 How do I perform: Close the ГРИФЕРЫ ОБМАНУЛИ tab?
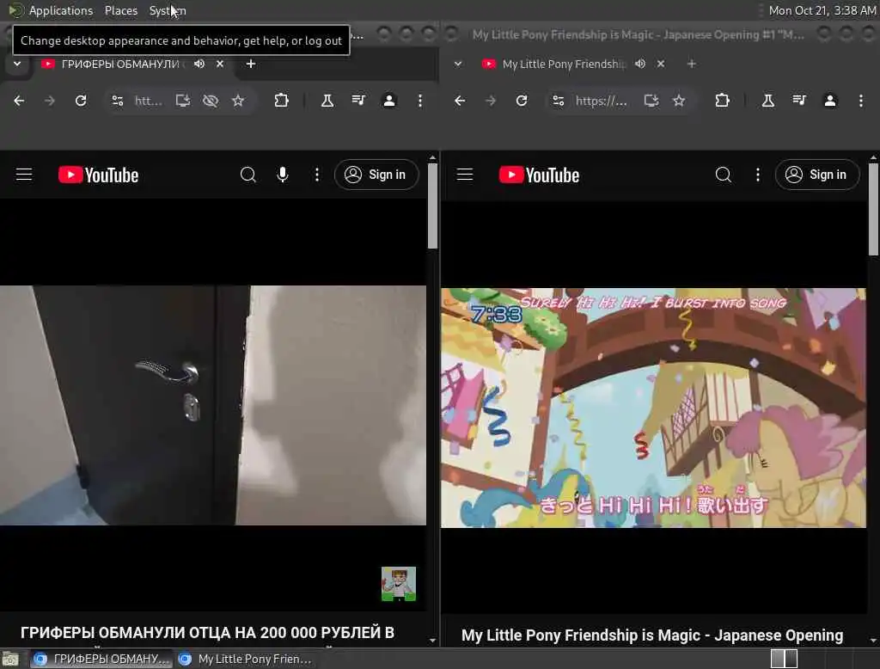[x=220, y=64]
